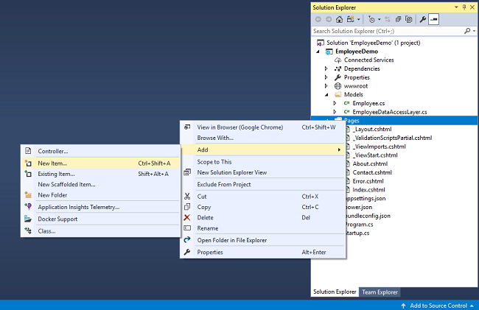Open the dropdown arrow beside the views switch icon
479x310 pixels.
pyautogui.click(x=359, y=20)
